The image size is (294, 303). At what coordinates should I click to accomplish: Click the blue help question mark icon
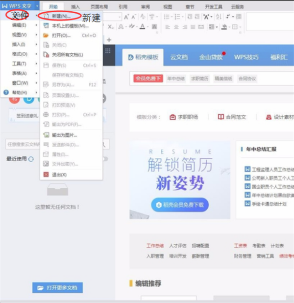[x=6, y=92]
